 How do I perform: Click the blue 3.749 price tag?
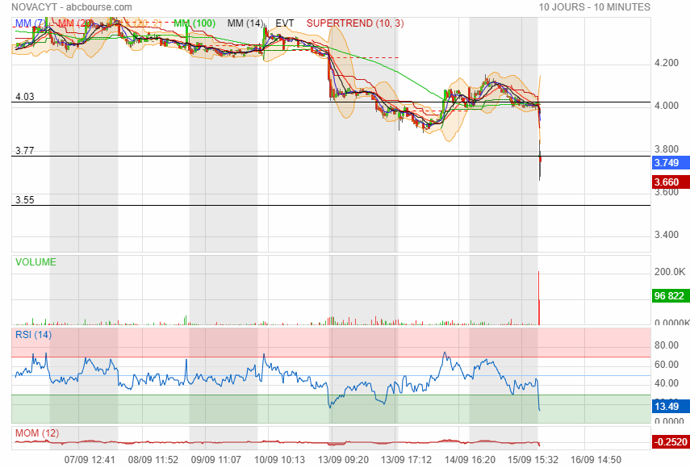click(x=671, y=163)
